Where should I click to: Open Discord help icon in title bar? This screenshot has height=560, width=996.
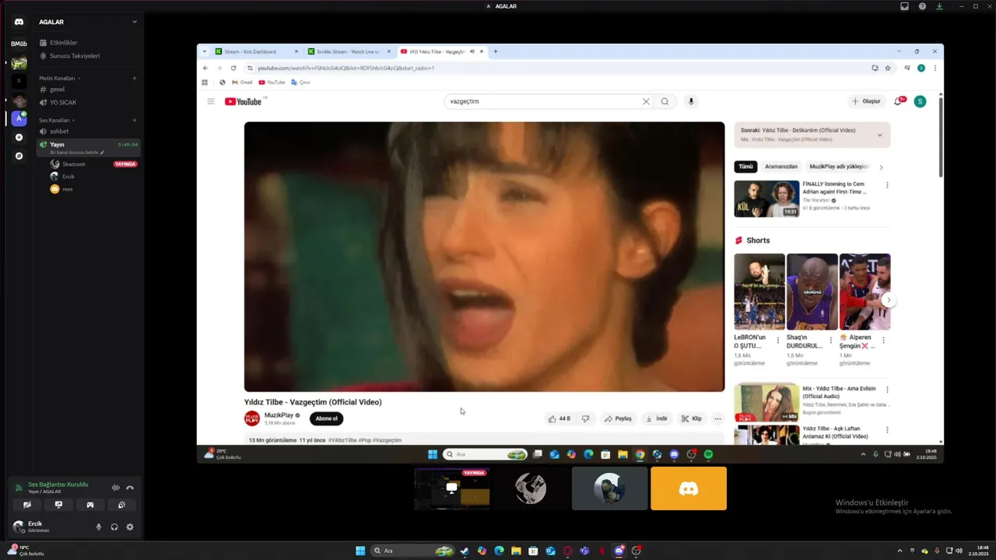(922, 6)
